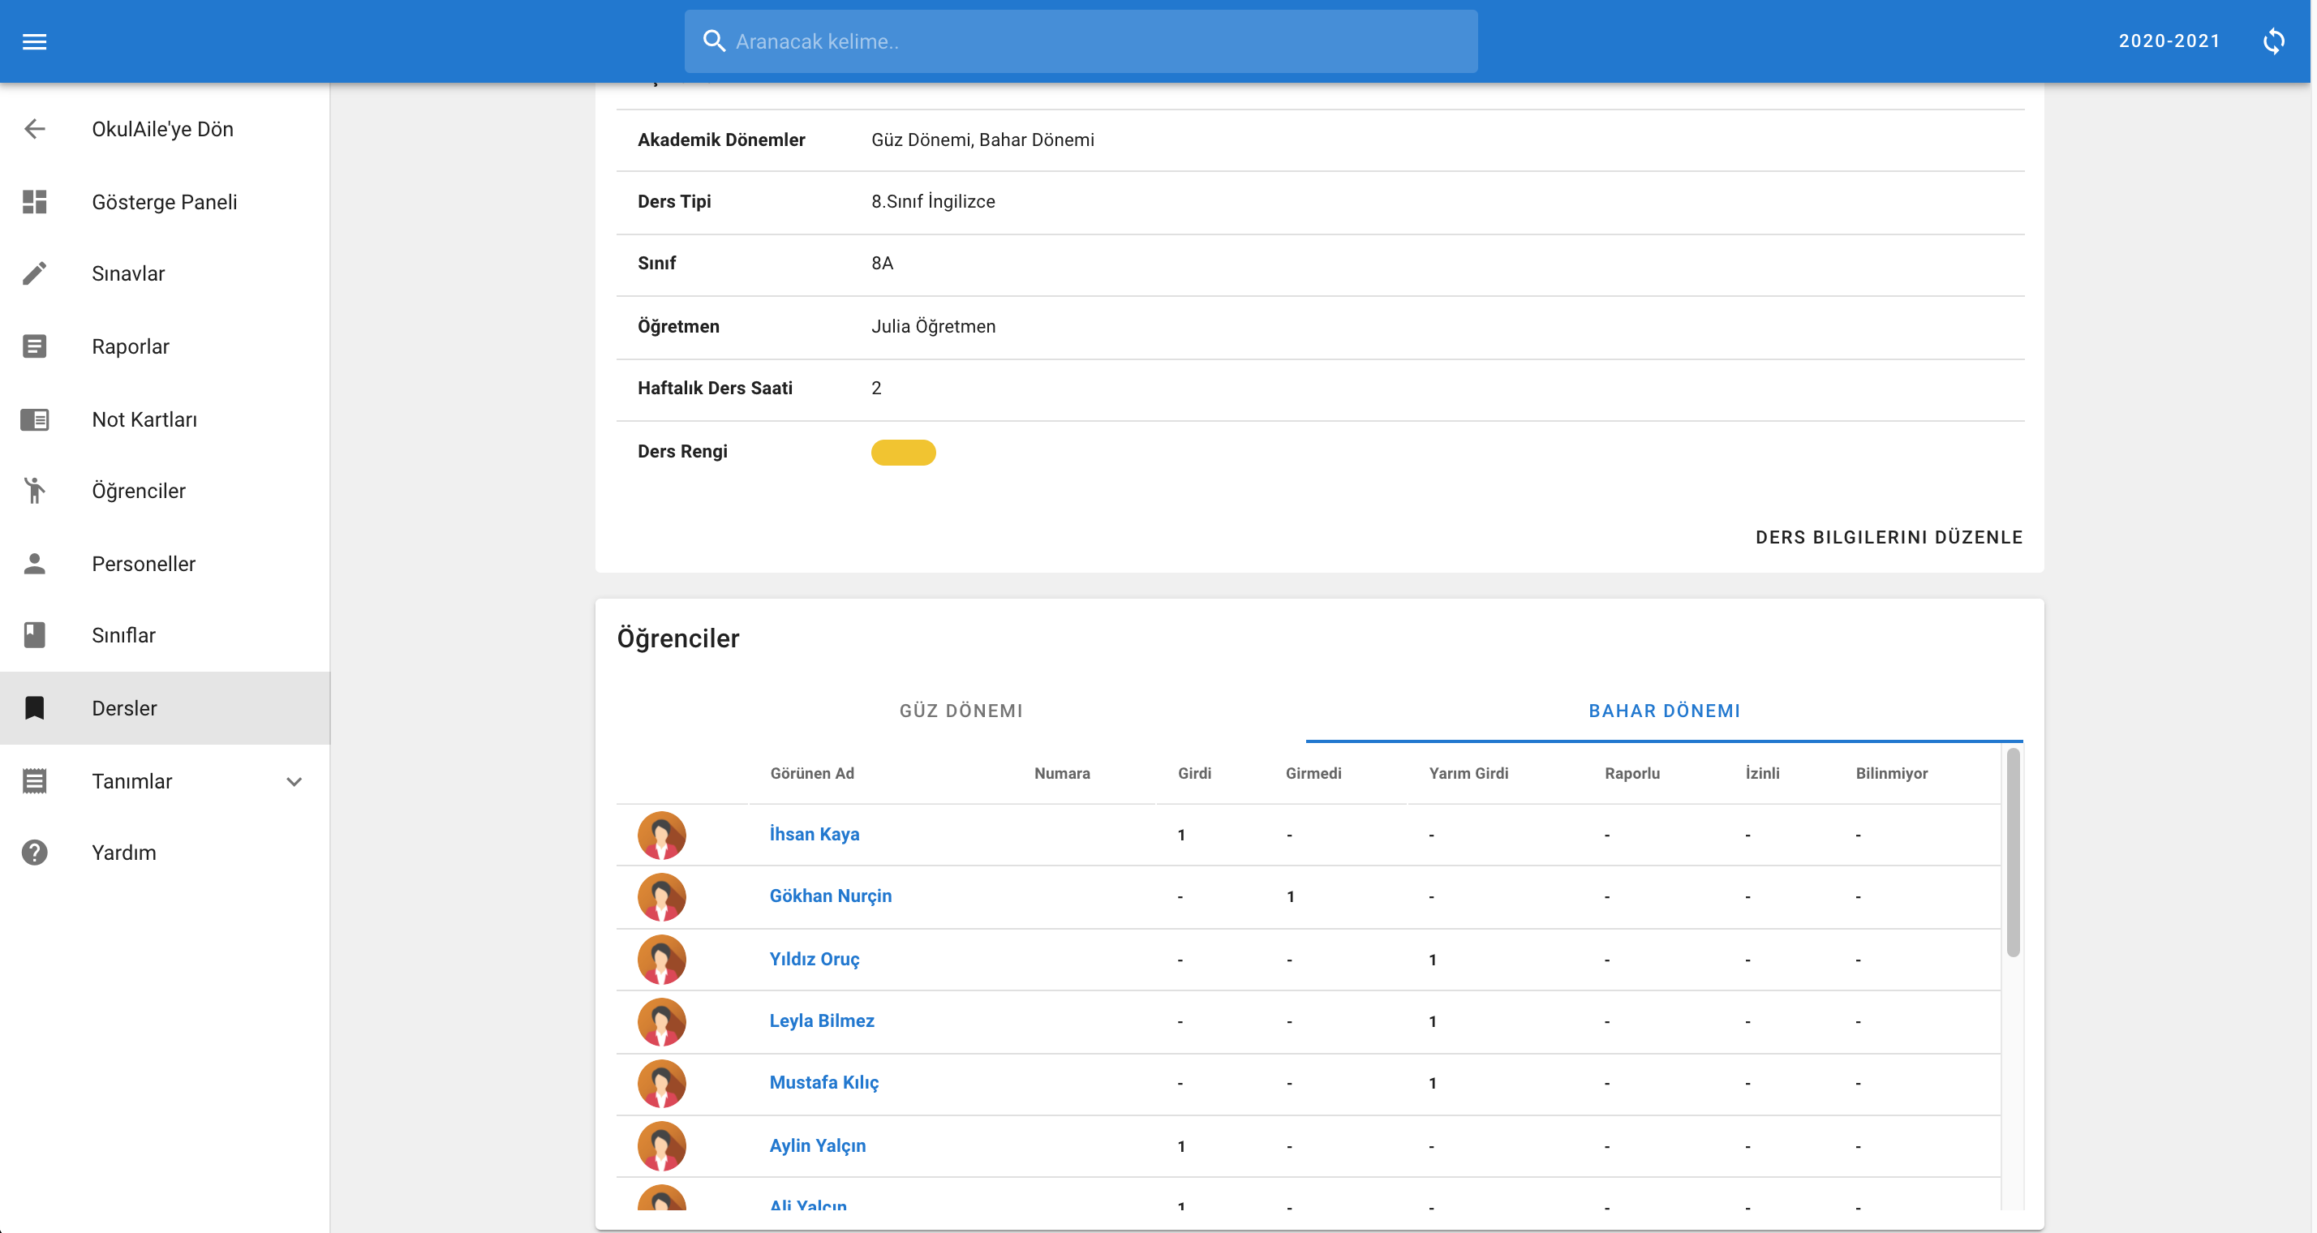This screenshot has width=2317, height=1233.
Task: Click the Gösterge Paneli dashboard icon
Action: [34, 201]
